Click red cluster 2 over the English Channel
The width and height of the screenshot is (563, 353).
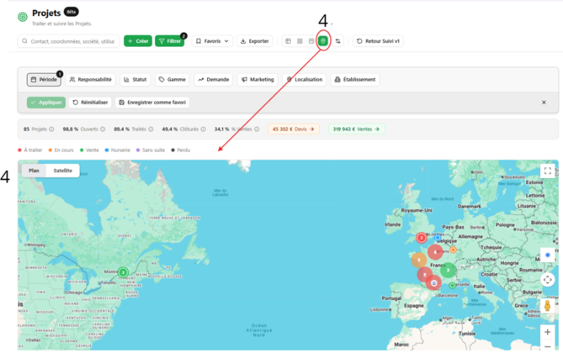click(x=422, y=238)
